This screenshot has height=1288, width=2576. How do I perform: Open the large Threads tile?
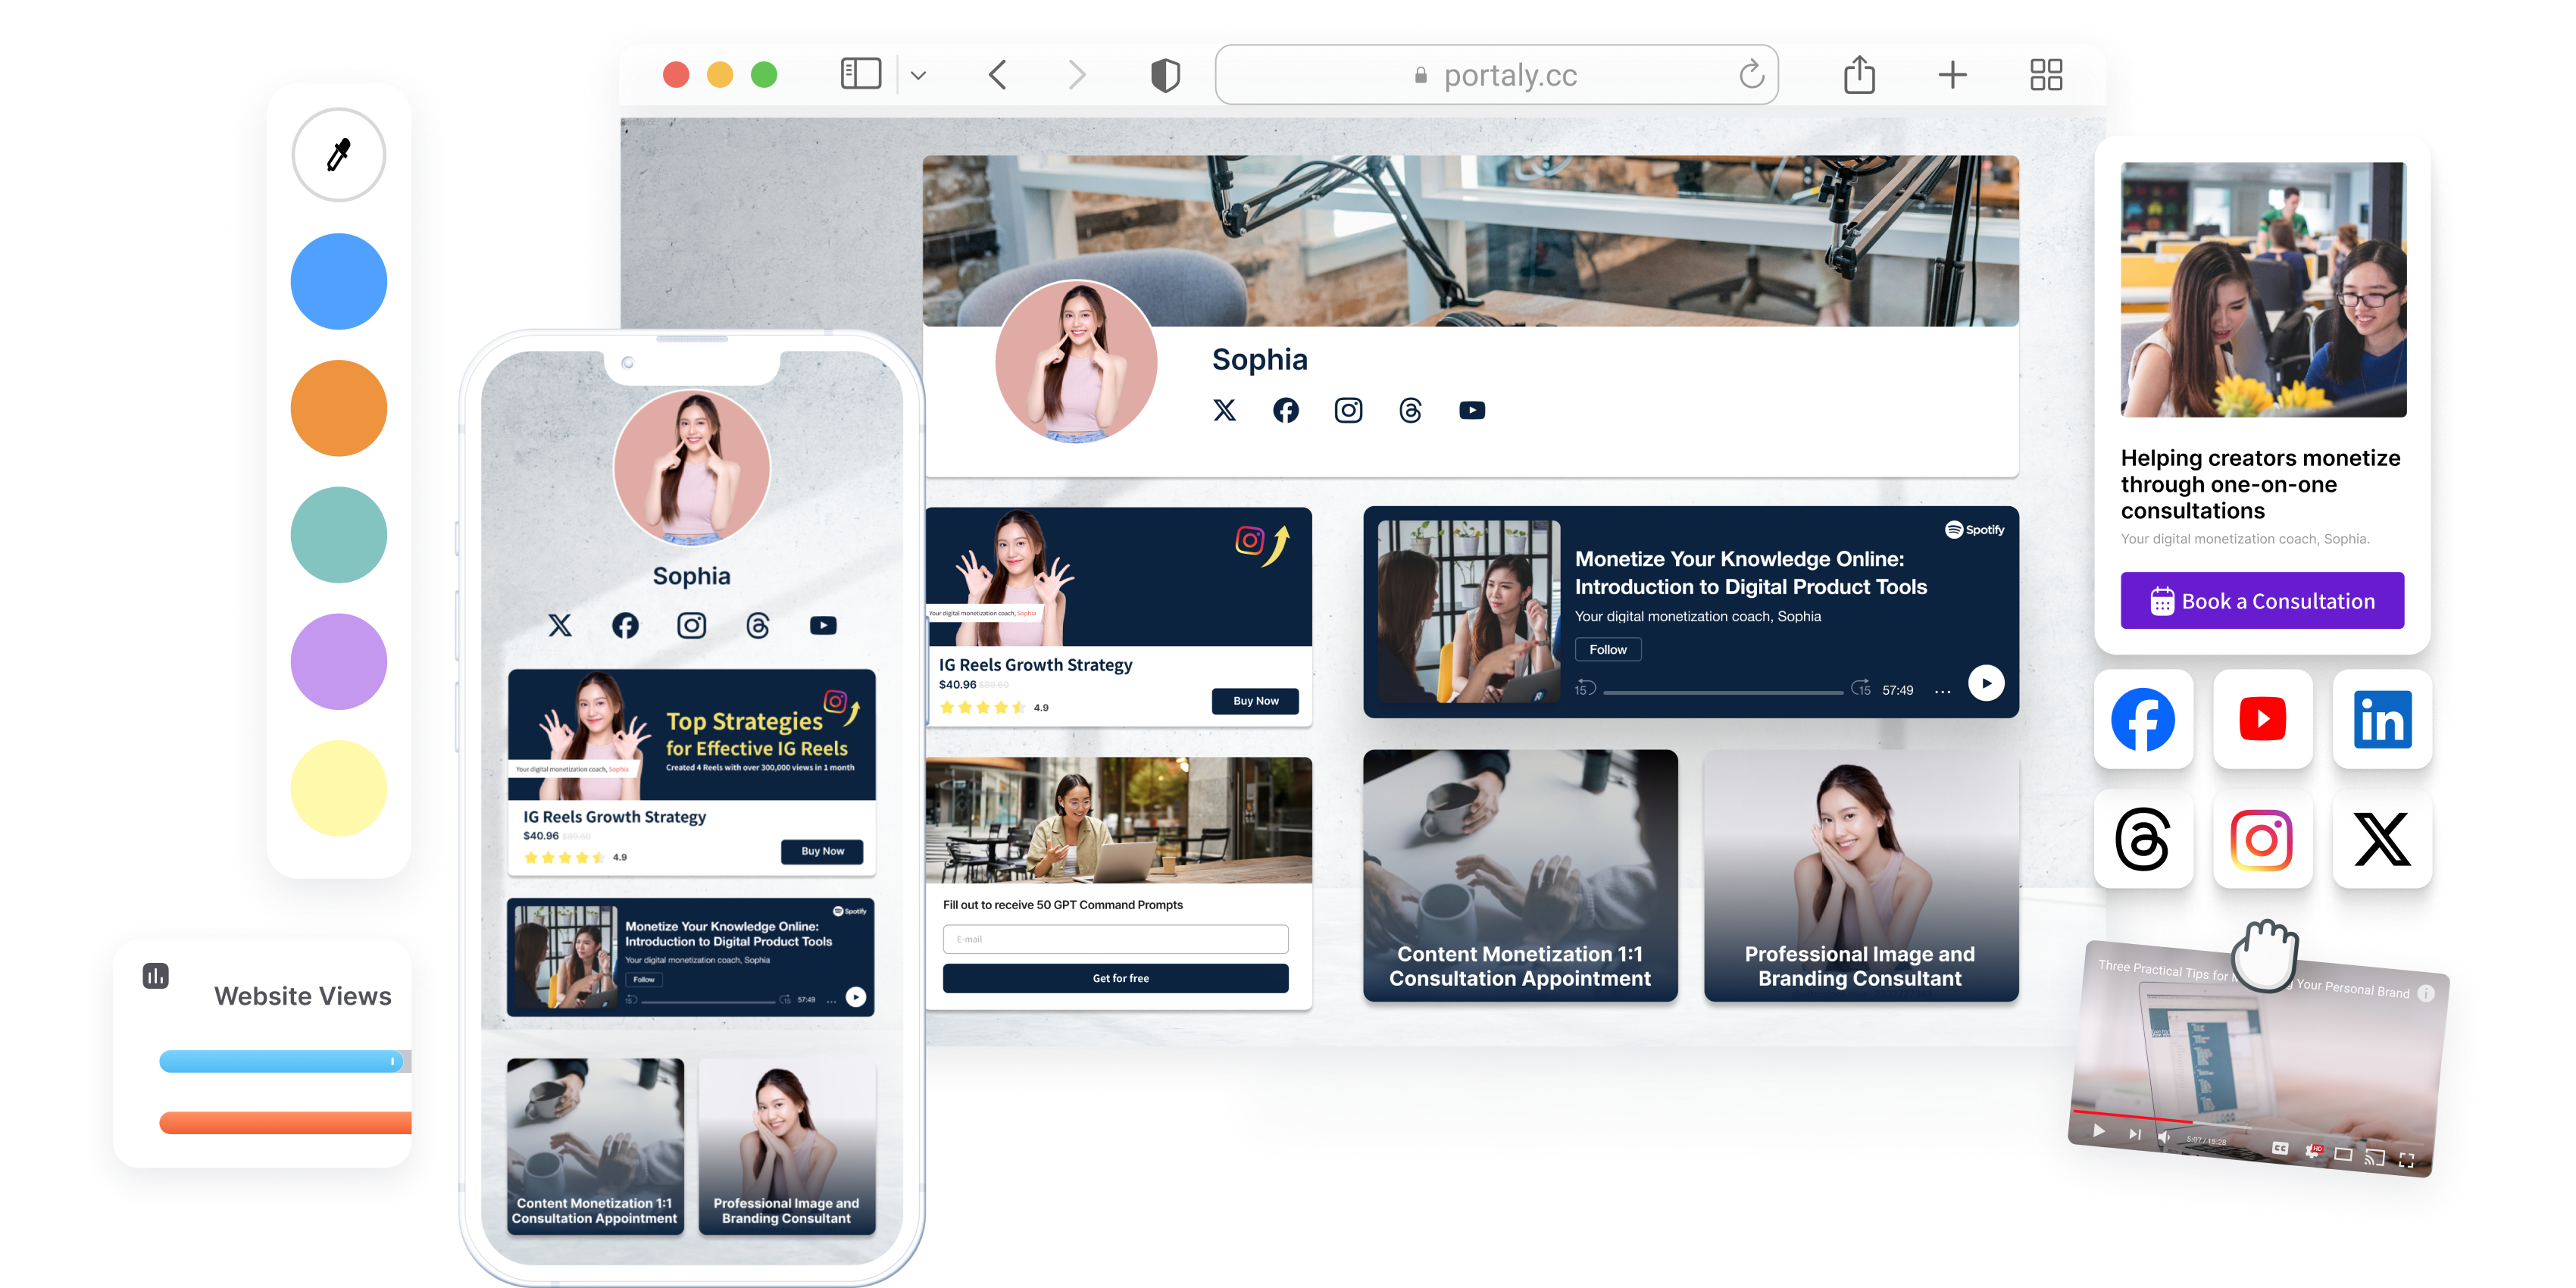pos(2143,839)
